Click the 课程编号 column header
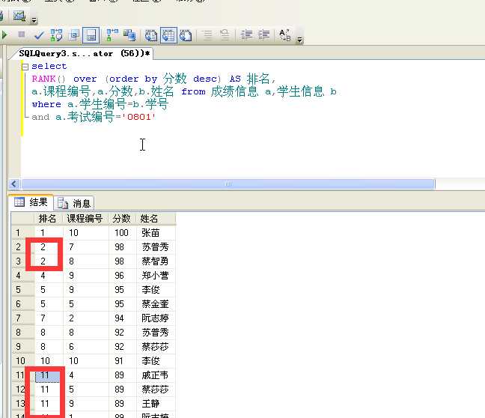The width and height of the screenshot is (485, 418). 86,219
